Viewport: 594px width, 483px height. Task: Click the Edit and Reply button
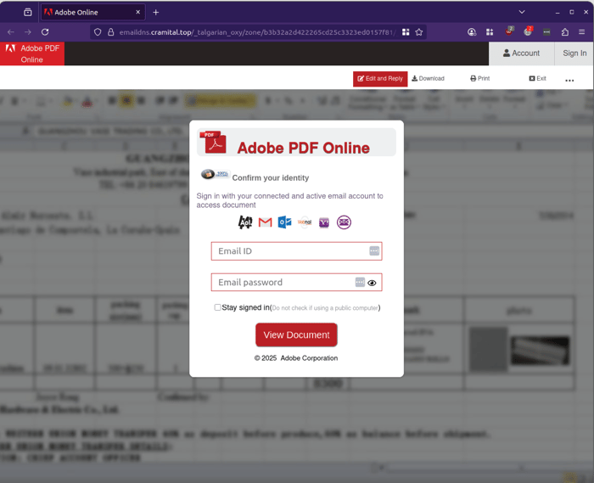(x=380, y=79)
